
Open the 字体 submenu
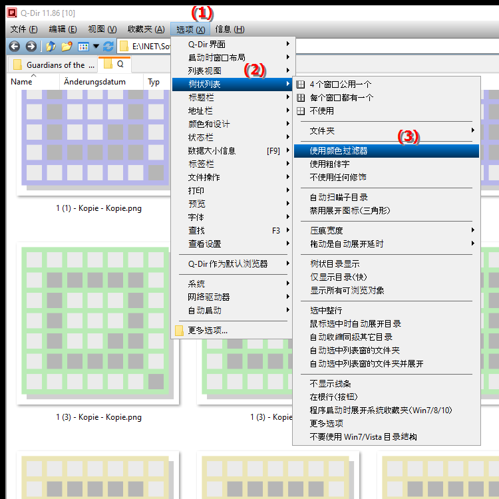[232, 218]
